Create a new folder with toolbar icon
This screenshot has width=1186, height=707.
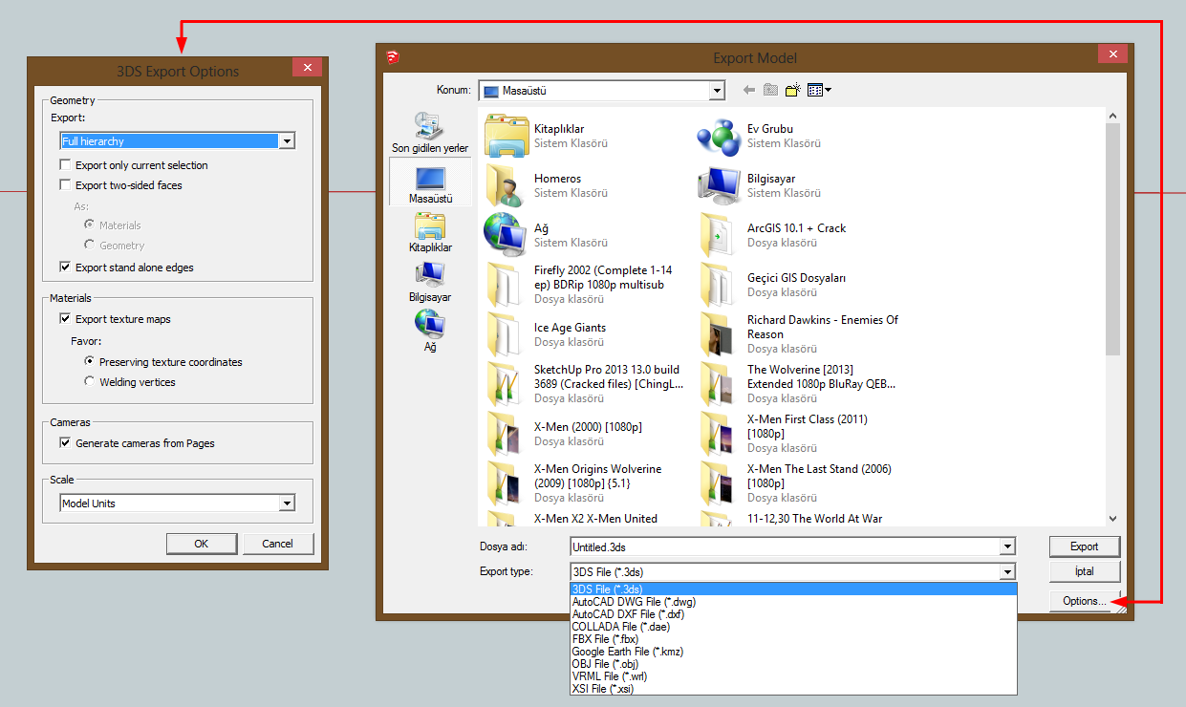(793, 90)
